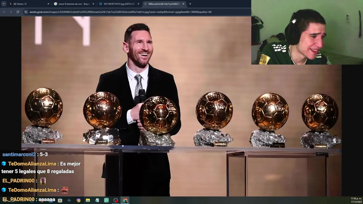View site information for assets.goal.com
Image resolution: width=363 pixels, height=204 pixels.
click(x=26, y=12)
